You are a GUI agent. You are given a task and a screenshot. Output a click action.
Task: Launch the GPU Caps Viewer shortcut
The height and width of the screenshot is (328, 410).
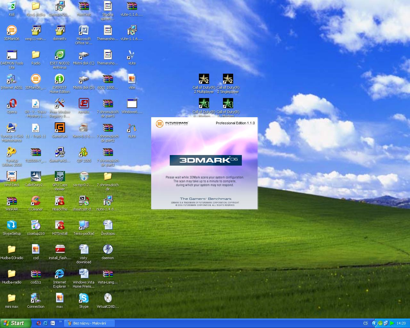(60, 176)
